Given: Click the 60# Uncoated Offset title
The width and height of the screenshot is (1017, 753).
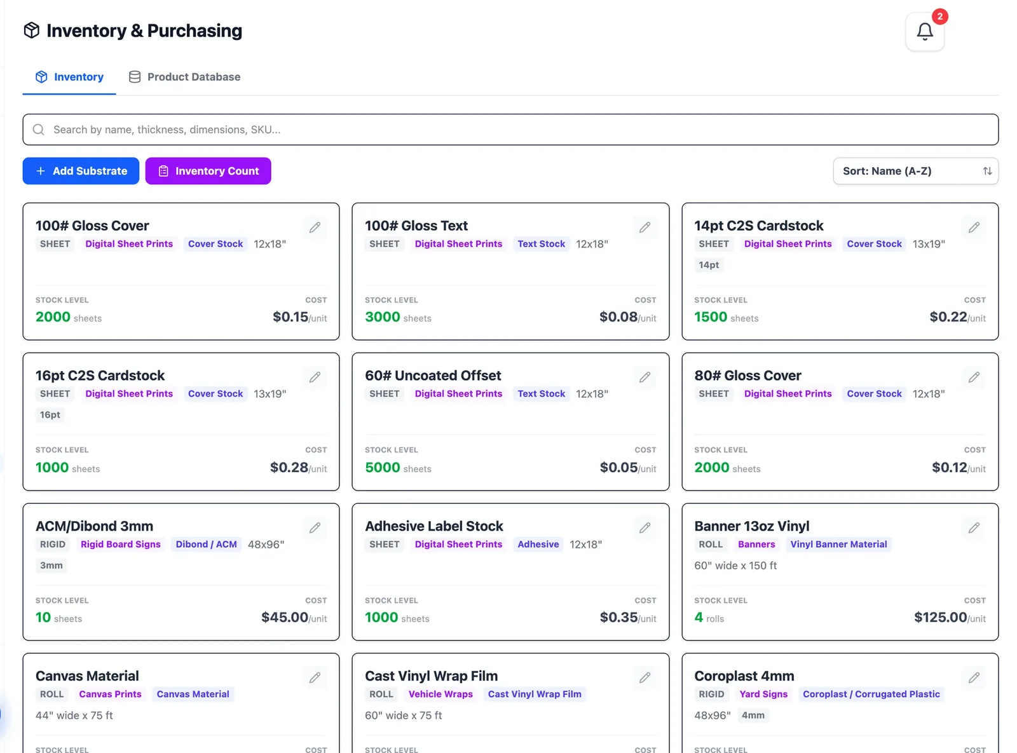Looking at the screenshot, I should pyautogui.click(x=433, y=376).
